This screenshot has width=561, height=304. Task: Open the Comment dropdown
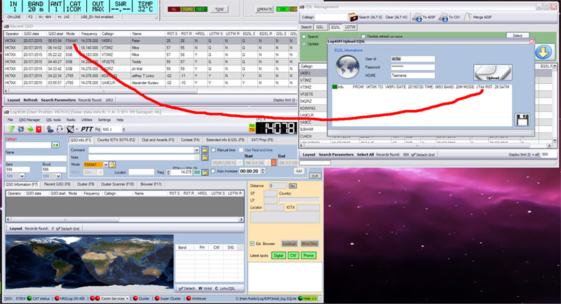[x=196, y=150]
